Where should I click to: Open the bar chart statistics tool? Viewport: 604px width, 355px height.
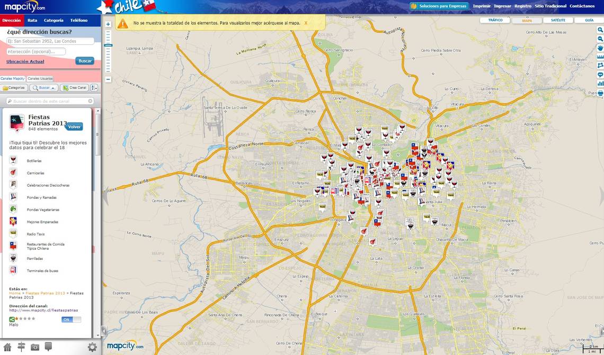coord(600,84)
